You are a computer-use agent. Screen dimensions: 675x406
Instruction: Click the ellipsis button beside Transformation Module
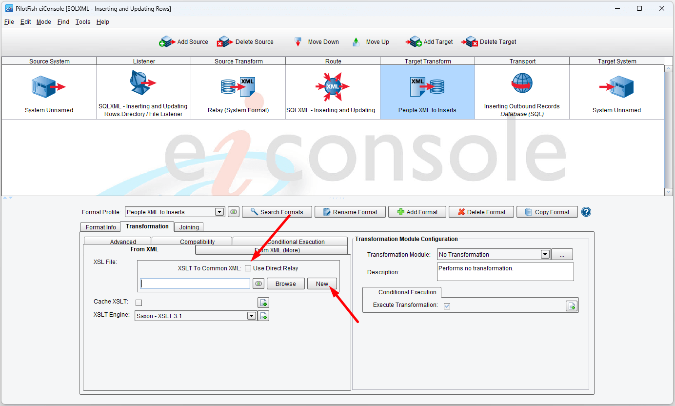pyautogui.click(x=562, y=254)
